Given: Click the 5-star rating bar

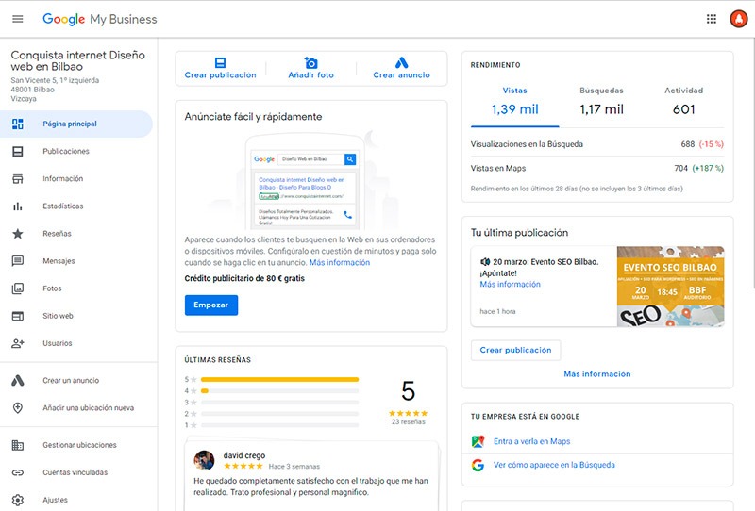Looking at the screenshot, I should [x=279, y=380].
